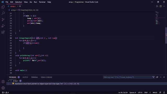Image resolution: width=167 pixels, height=94 pixels.
Task: Change encoding via UTF-8
Action: [x=140, y=92]
